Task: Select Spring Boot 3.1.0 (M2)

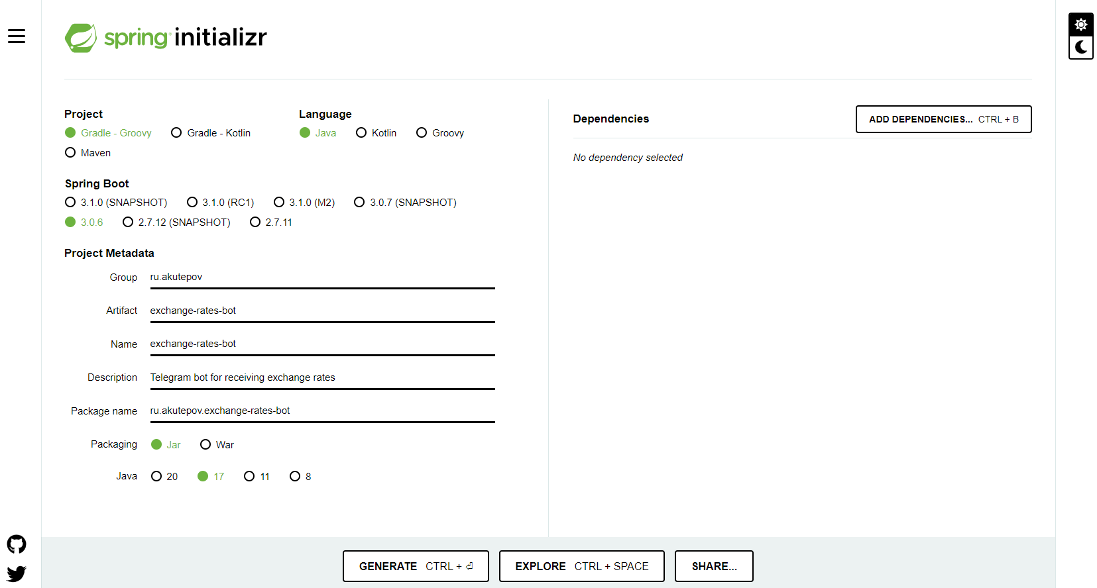Action: click(304, 203)
